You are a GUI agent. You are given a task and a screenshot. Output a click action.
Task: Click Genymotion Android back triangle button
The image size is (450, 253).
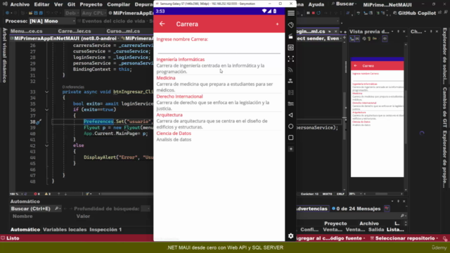(290, 115)
